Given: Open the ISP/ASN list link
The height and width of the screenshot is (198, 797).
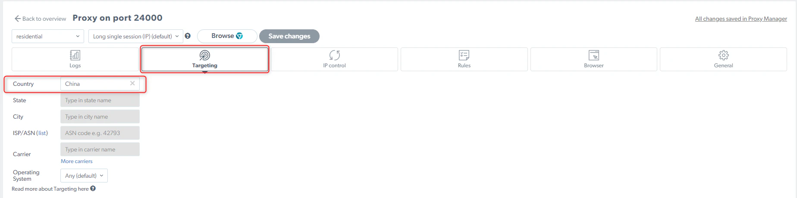Looking at the screenshot, I should (42, 133).
